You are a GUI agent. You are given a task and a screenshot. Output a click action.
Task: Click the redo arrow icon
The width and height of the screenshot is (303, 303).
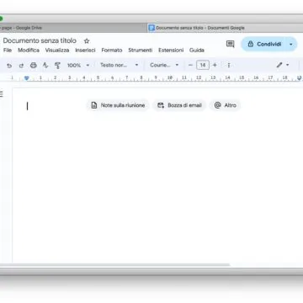click(x=21, y=66)
